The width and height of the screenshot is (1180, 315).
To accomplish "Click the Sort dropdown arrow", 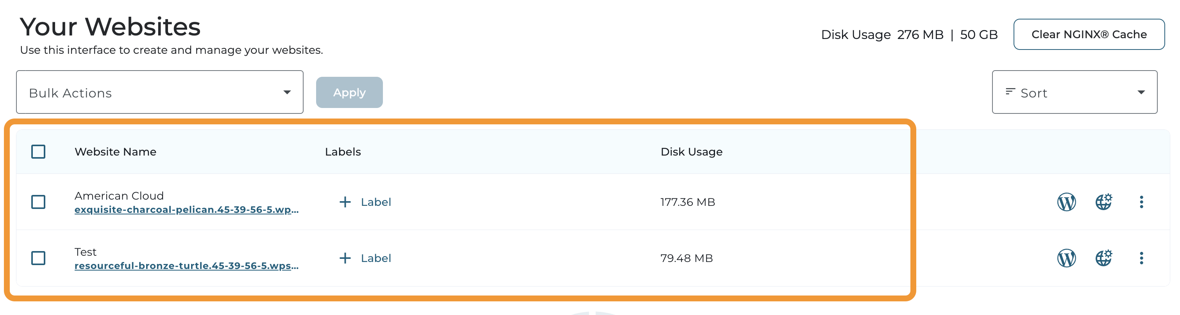I will coord(1141,92).
